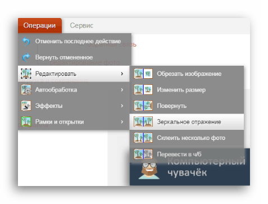Select Изменить размер in submenu

[x=187, y=90]
